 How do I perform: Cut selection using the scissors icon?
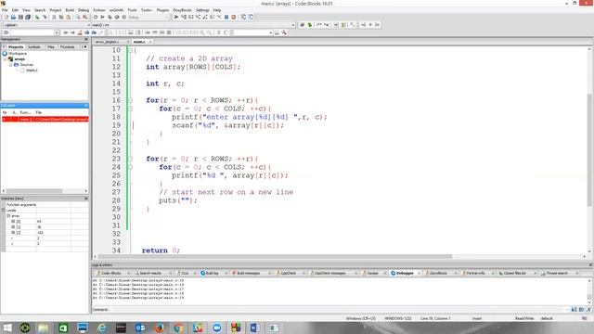(54, 17)
